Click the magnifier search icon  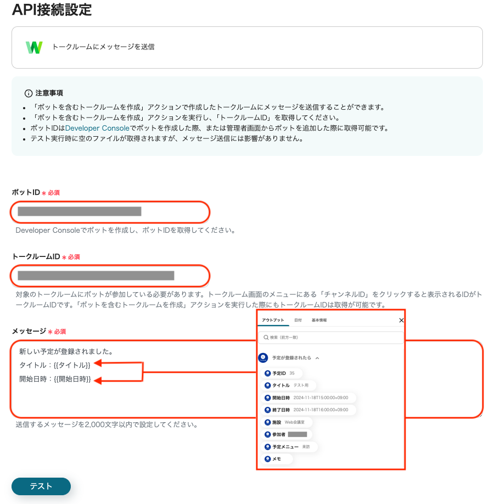(x=266, y=338)
